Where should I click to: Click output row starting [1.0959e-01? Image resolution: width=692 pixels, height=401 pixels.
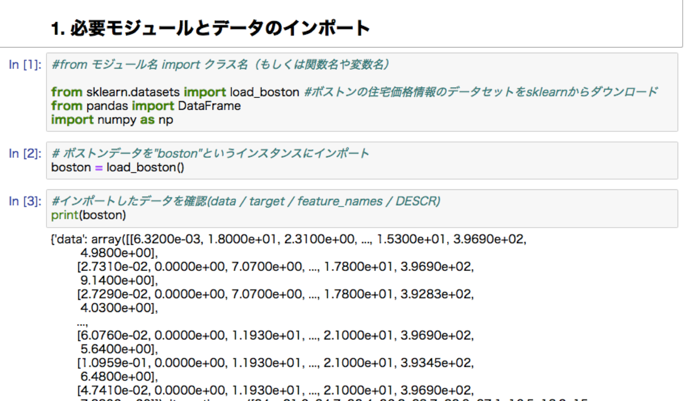(275, 363)
